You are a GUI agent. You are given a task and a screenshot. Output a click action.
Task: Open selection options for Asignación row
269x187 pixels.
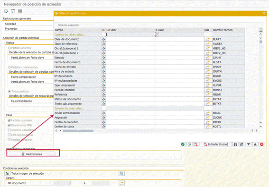[104, 118]
